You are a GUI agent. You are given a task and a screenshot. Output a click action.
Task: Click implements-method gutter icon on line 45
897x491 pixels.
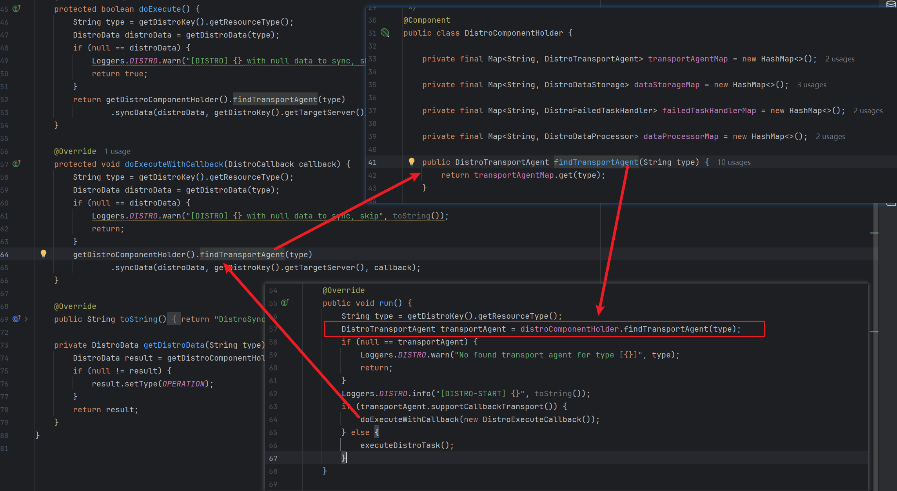16,9
